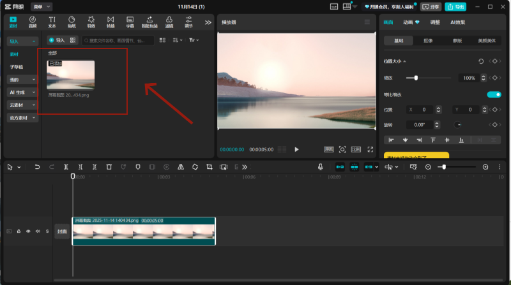Click the 缩放 scale slider handle

(416, 78)
